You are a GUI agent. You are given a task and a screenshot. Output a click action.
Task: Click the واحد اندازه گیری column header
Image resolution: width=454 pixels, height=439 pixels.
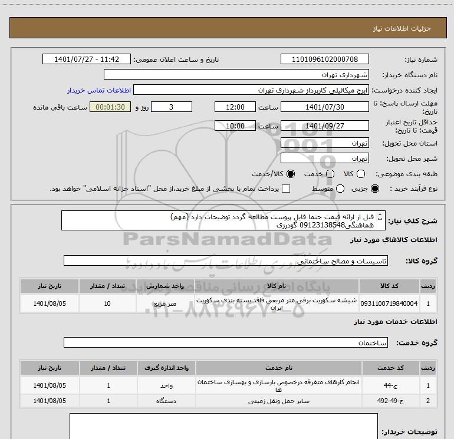click(166, 368)
